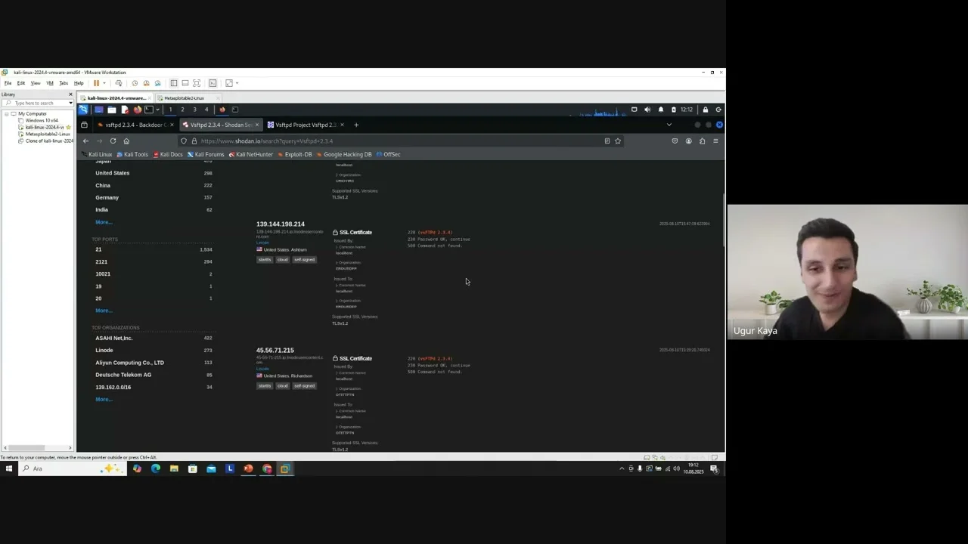
Task: Open IP address 45.56.71.215 result
Action: point(275,351)
